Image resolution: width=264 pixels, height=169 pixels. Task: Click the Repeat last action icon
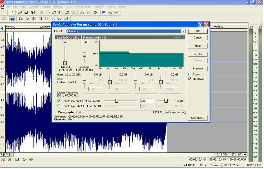pyautogui.click(x=95, y=13)
